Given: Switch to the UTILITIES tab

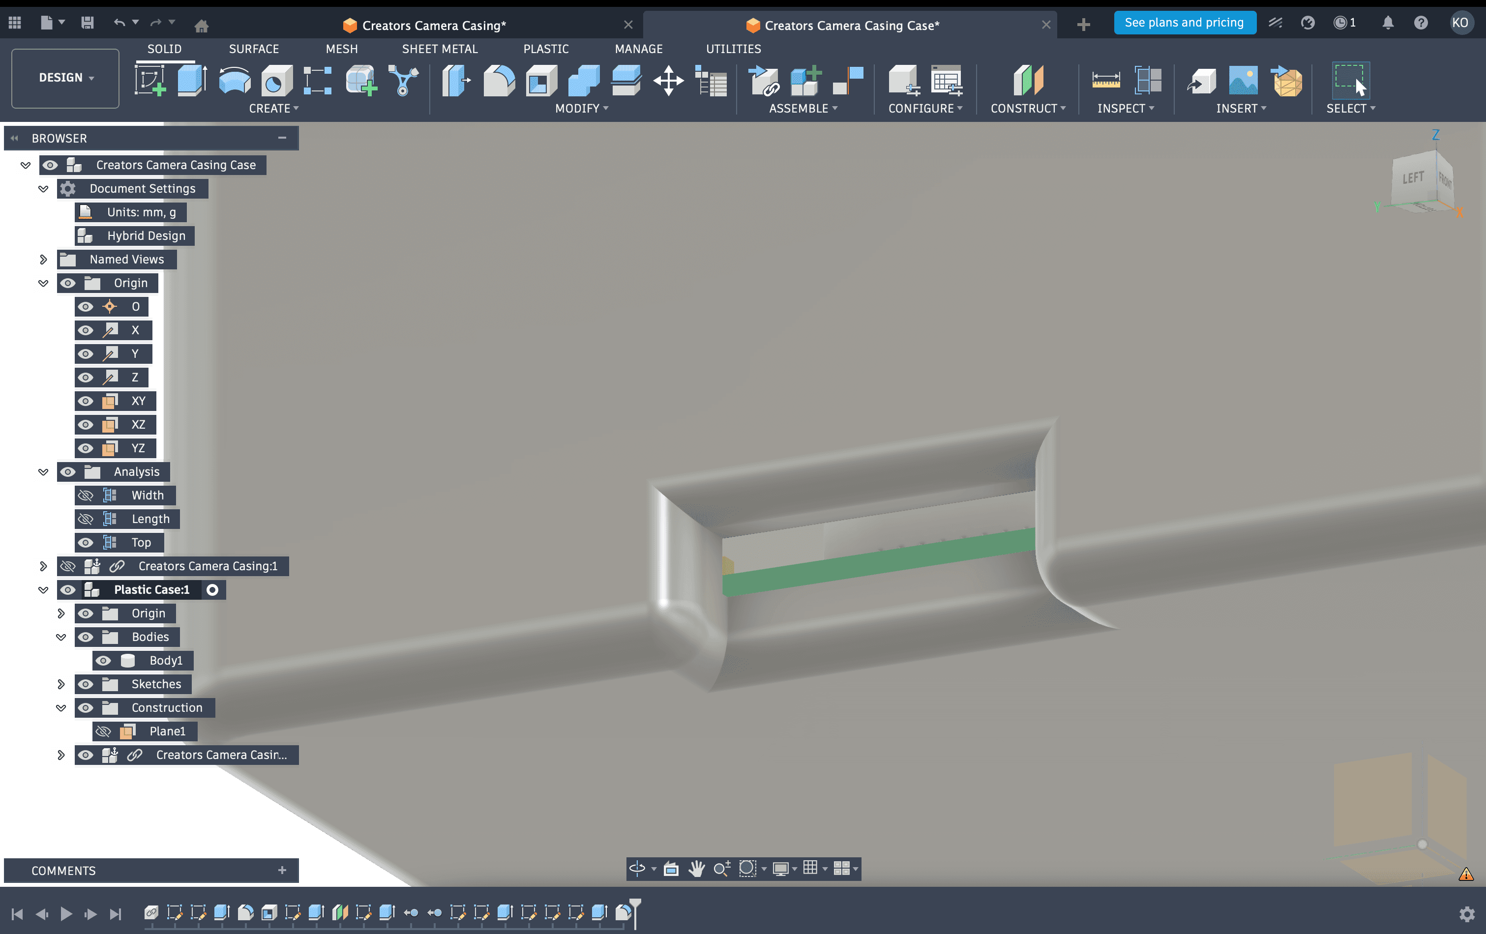Looking at the screenshot, I should [x=733, y=49].
